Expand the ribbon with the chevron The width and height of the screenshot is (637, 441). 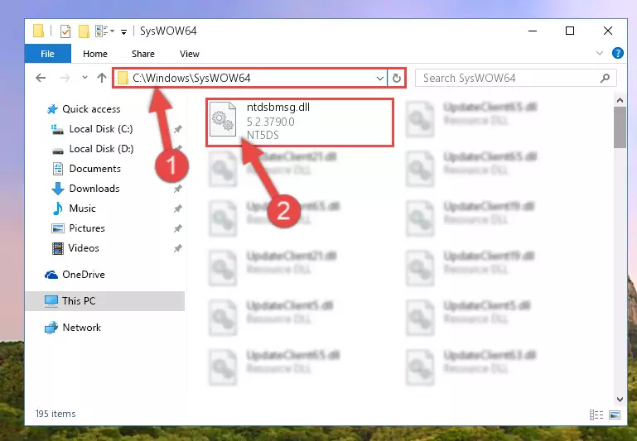click(x=599, y=53)
